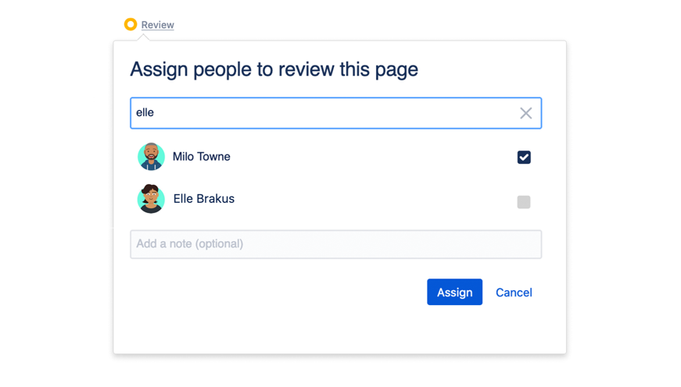Click Milo Towne's avatar picture
Image resolution: width=681 pixels, height=387 pixels.
pyautogui.click(x=151, y=157)
